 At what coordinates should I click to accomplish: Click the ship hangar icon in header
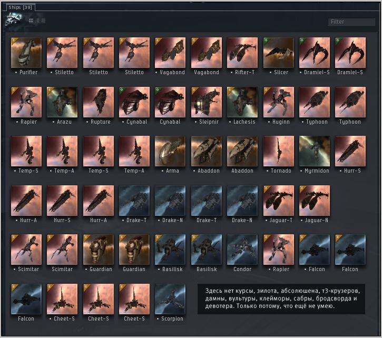coord(13,19)
